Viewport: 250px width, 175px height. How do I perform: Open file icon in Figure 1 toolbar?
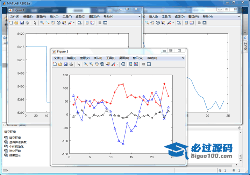coord(16,23)
